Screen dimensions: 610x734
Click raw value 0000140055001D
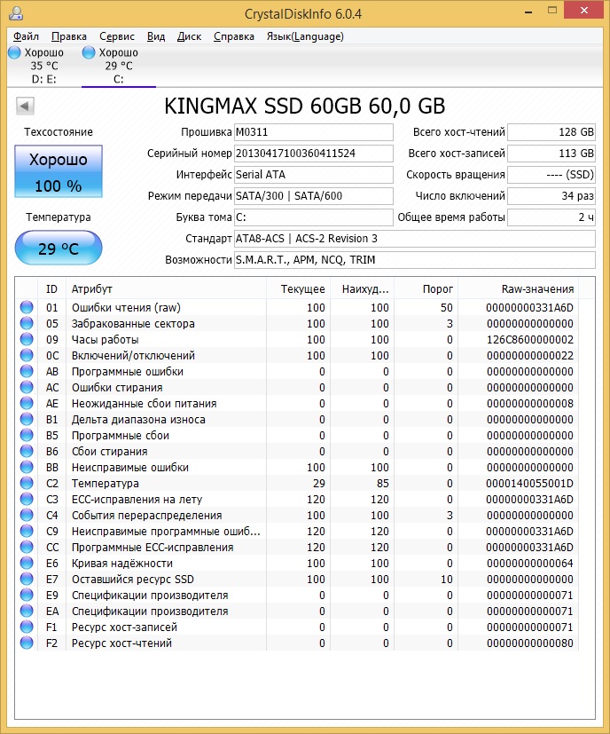[x=529, y=483]
